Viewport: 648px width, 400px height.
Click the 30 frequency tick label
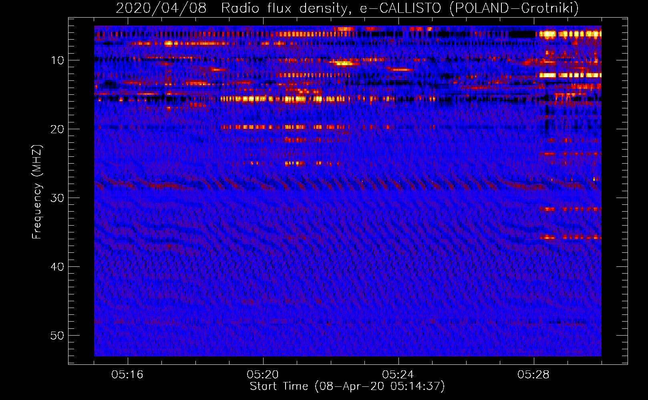[x=58, y=198]
